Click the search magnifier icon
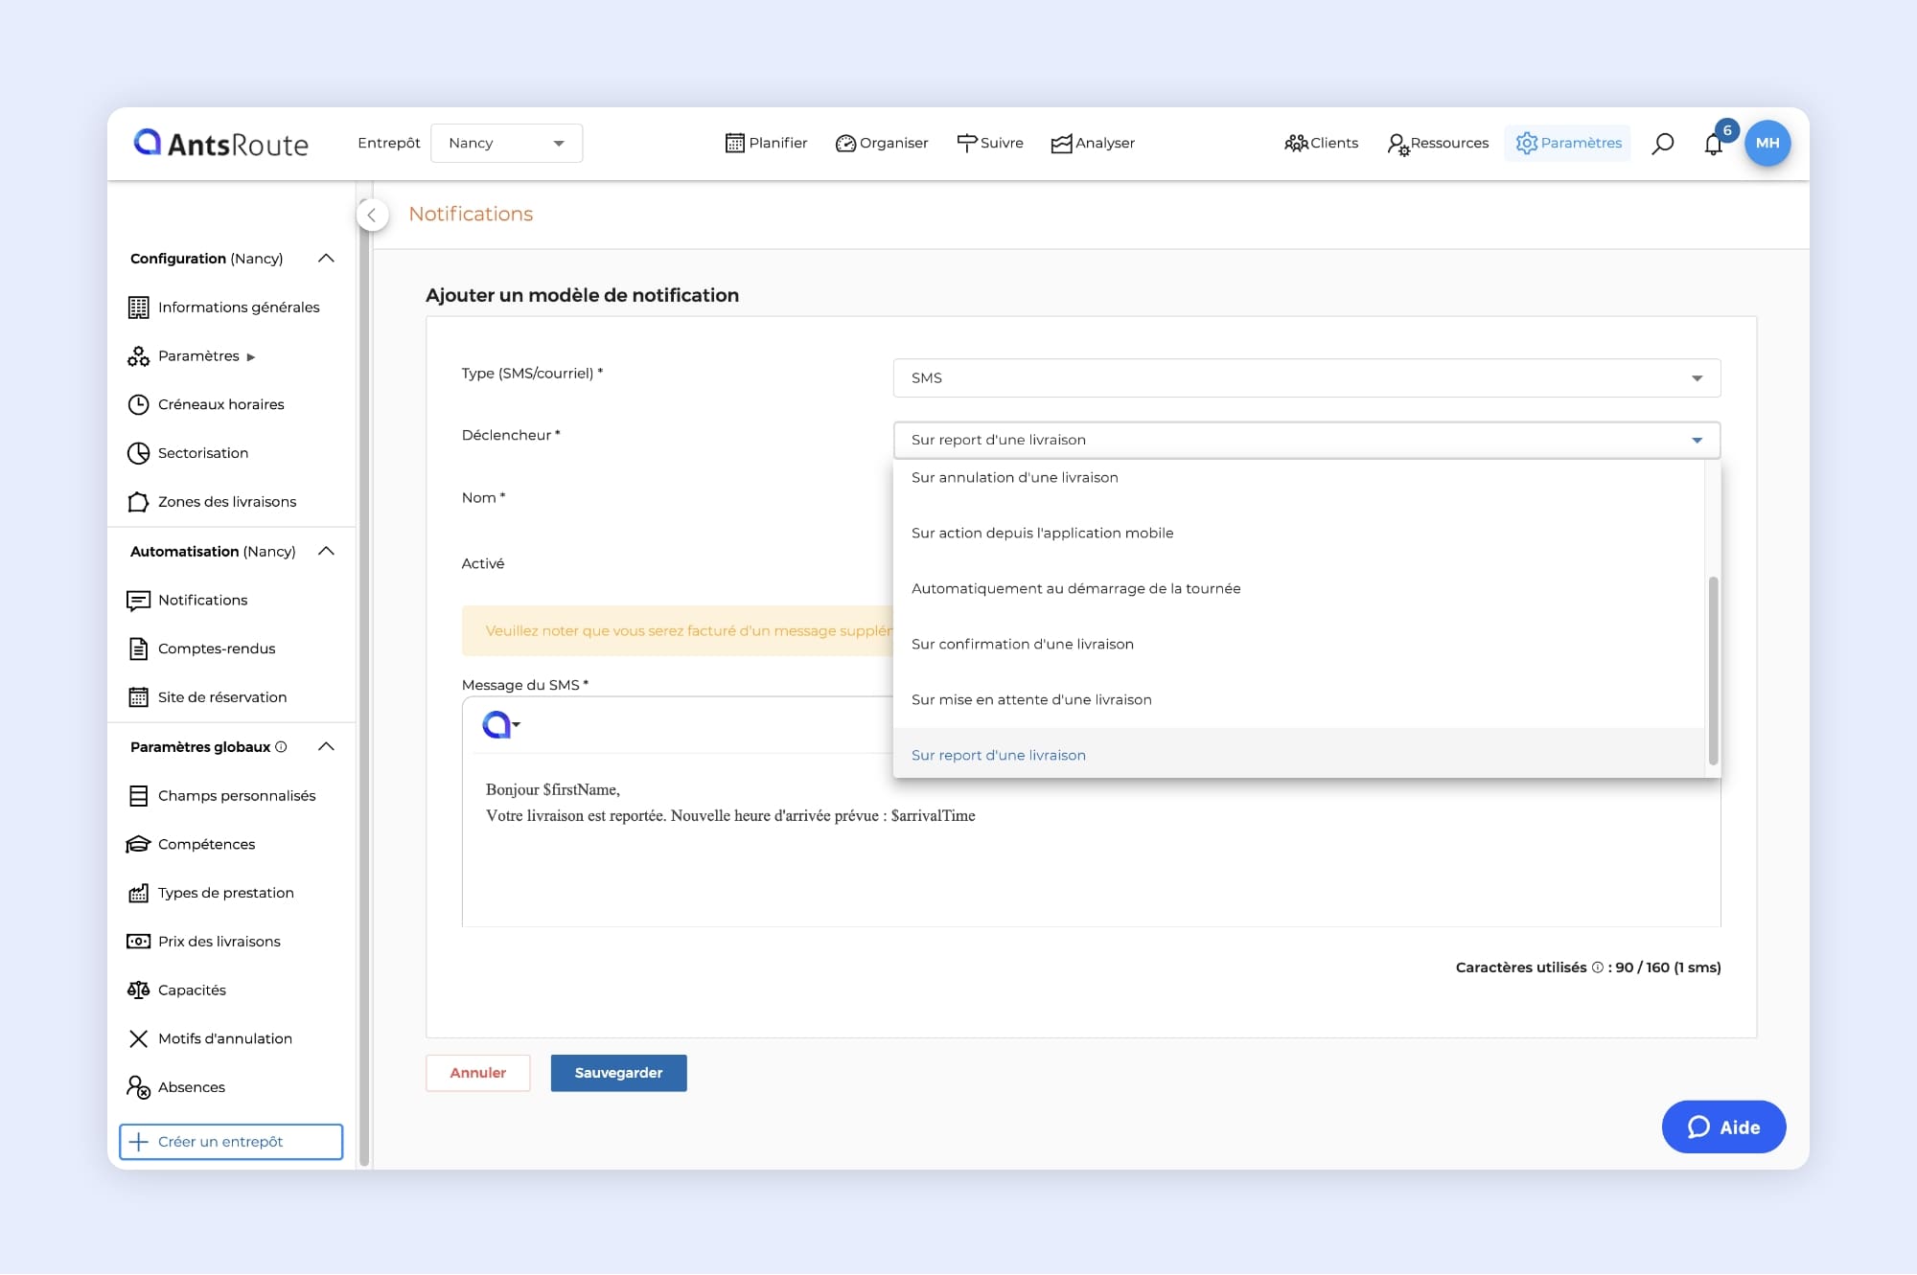Screen dimensions: 1917x1275 (x=1663, y=144)
